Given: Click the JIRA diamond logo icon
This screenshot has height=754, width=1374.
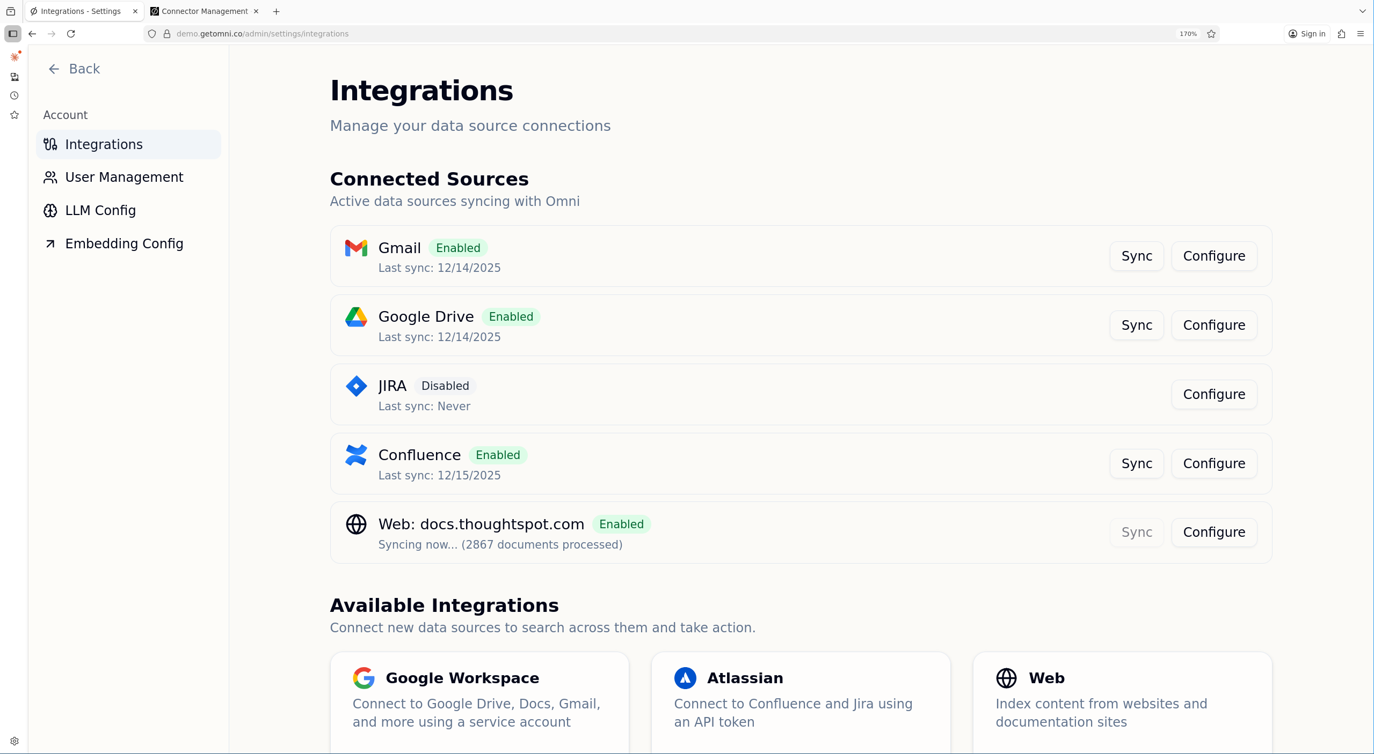Looking at the screenshot, I should click(x=356, y=386).
